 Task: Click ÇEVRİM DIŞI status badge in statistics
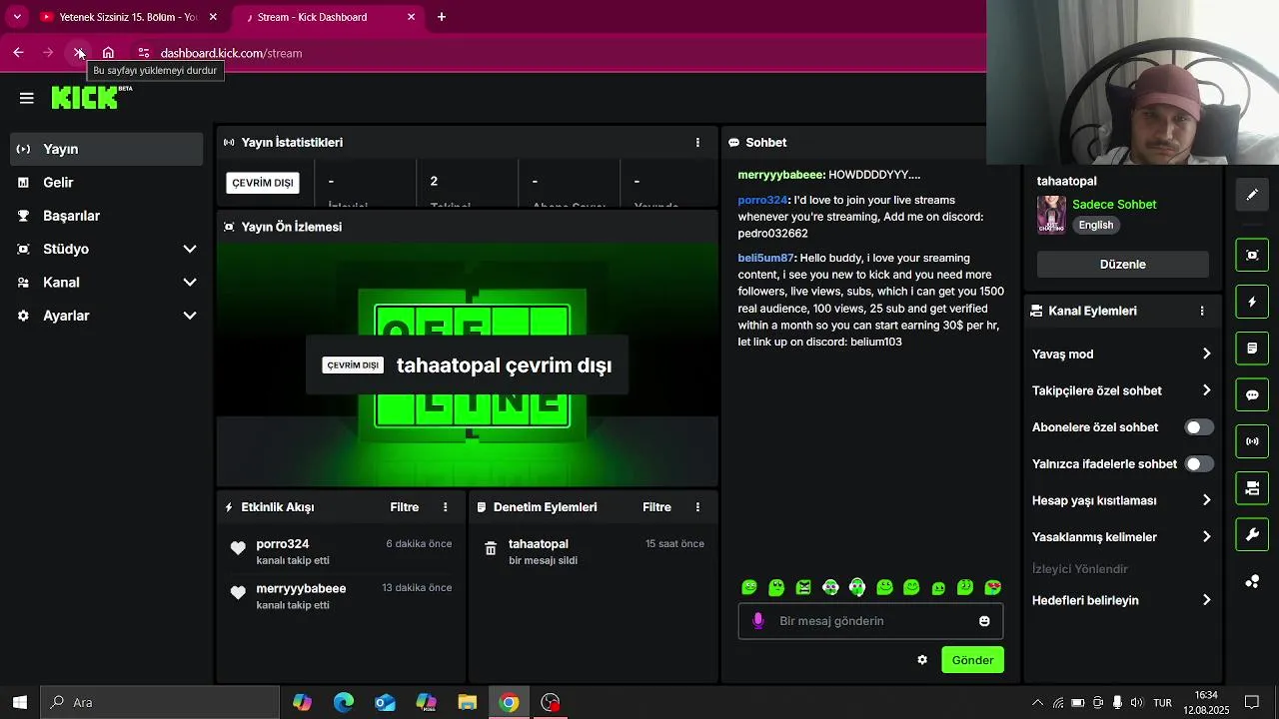pos(263,183)
